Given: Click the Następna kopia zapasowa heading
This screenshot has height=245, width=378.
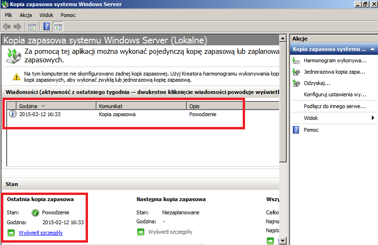Looking at the screenshot, I should (171, 199).
